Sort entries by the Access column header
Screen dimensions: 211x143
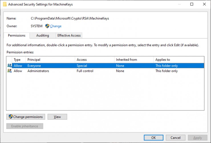tap(95, 60)
